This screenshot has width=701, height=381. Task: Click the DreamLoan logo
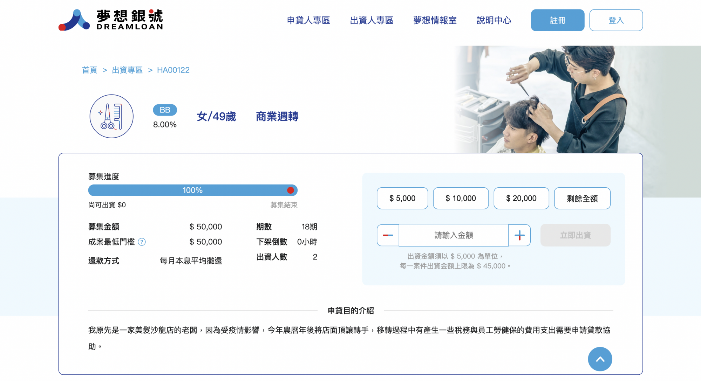pyautogui.click(x=111, y=20)
